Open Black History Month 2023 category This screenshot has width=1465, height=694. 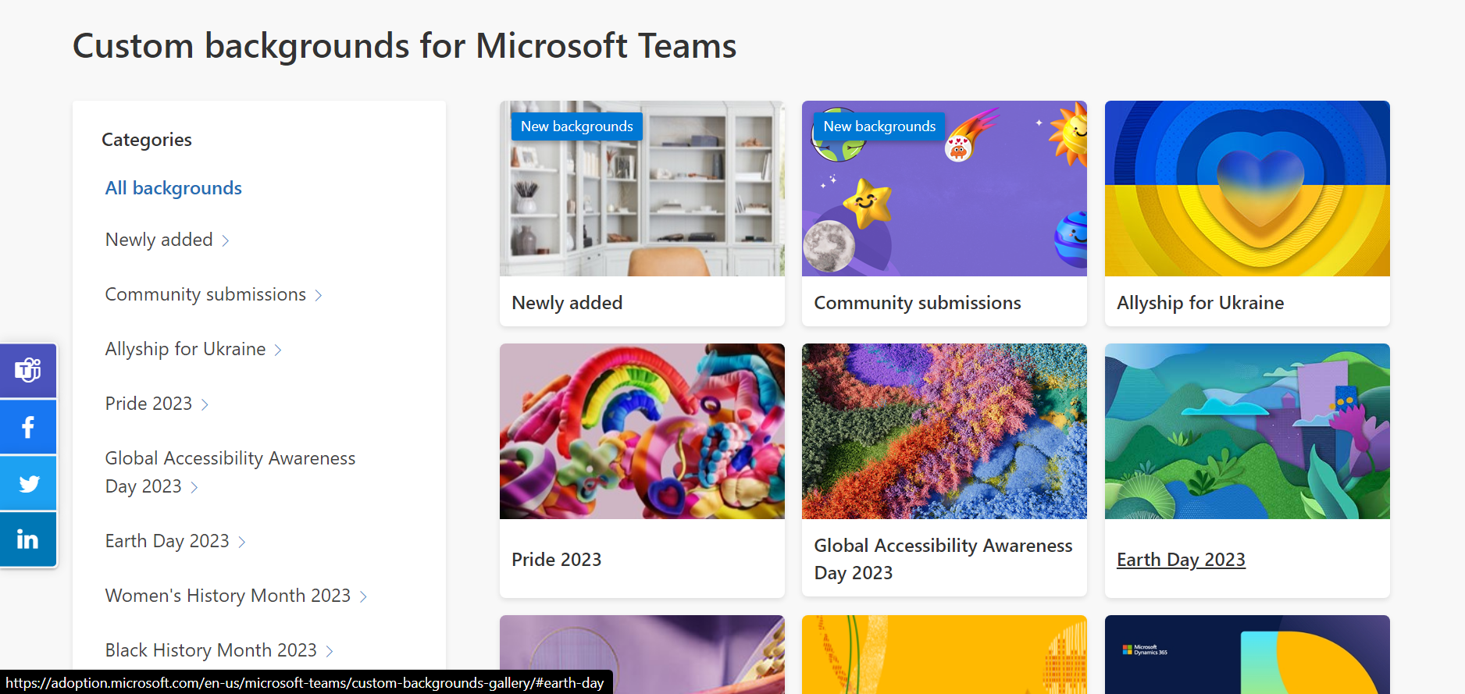point(219,650)
